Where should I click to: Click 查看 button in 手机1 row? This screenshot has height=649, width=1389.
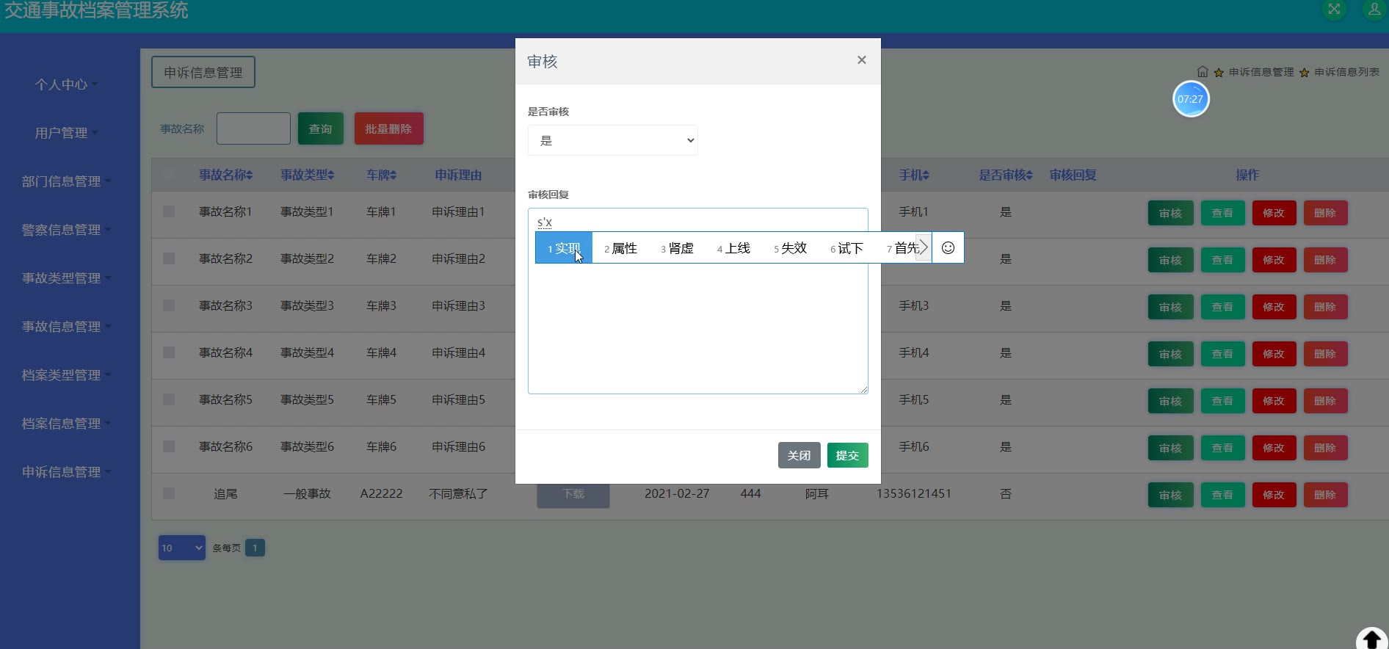(x=1222, y=213)
